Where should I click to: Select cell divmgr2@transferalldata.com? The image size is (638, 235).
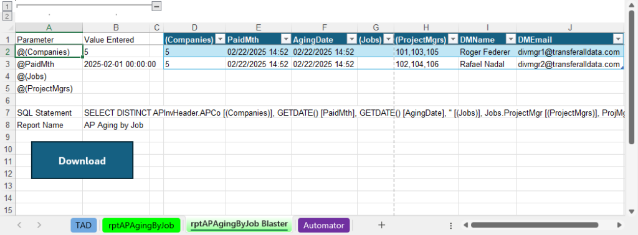570,64
